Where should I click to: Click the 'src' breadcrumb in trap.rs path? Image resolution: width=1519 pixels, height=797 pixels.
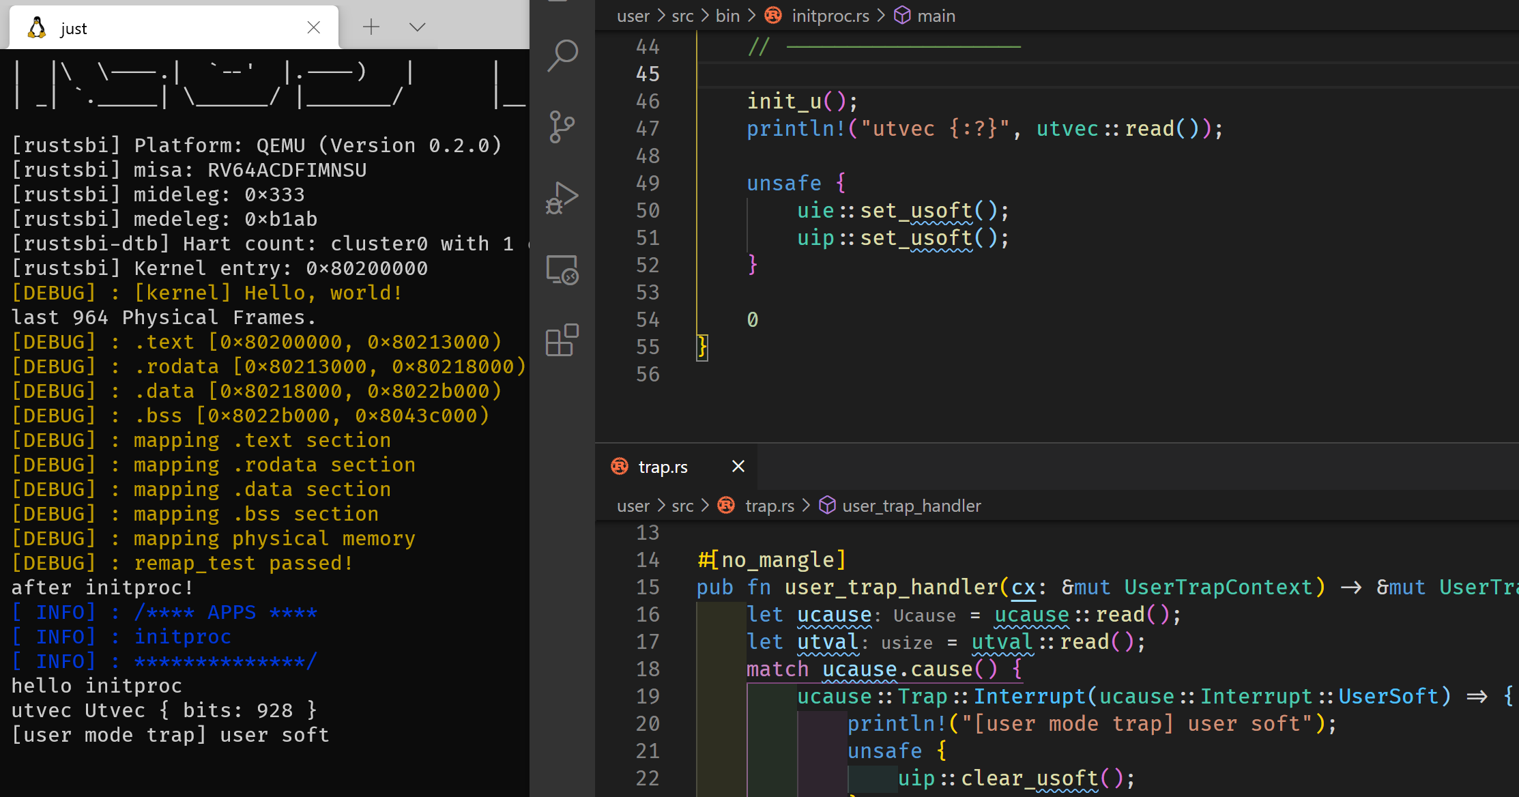click(682, 506)
